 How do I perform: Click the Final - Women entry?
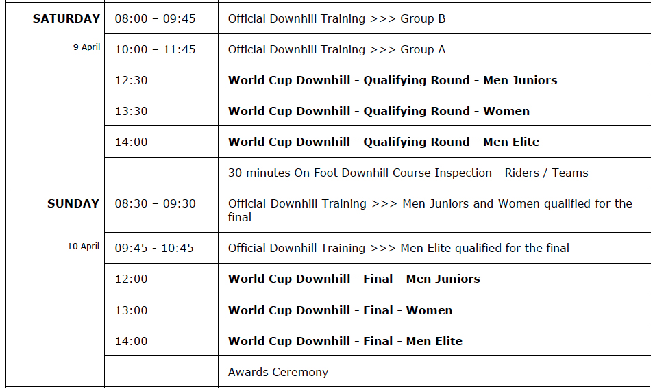[340, 311]
